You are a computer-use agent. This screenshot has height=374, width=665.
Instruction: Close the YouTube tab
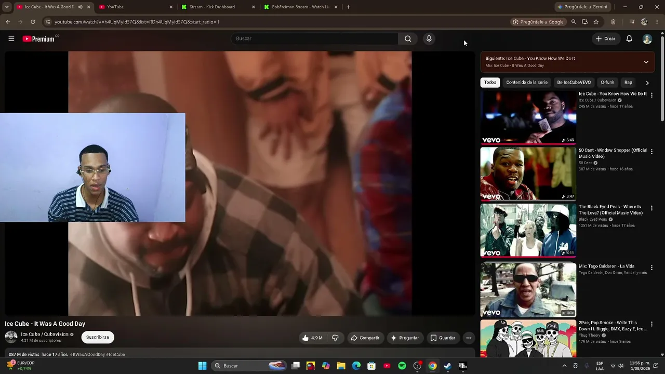tap(171, 7)
